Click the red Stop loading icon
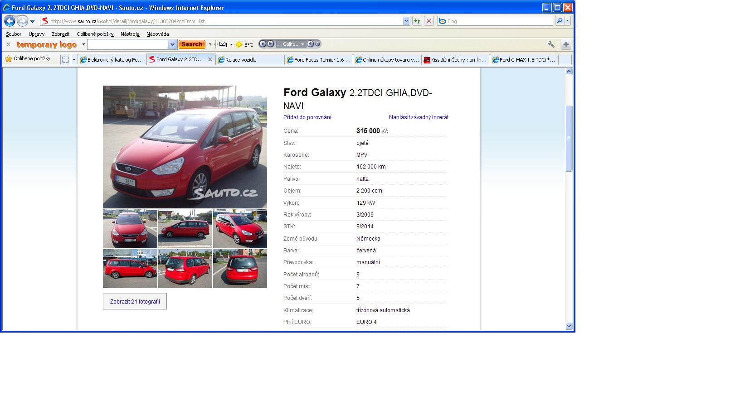This screenshot has width=740, height=415. pos(428,21)
